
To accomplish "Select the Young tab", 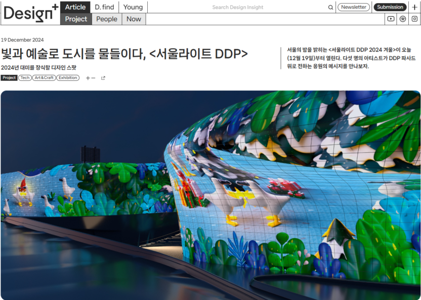I will pos(133,7).
